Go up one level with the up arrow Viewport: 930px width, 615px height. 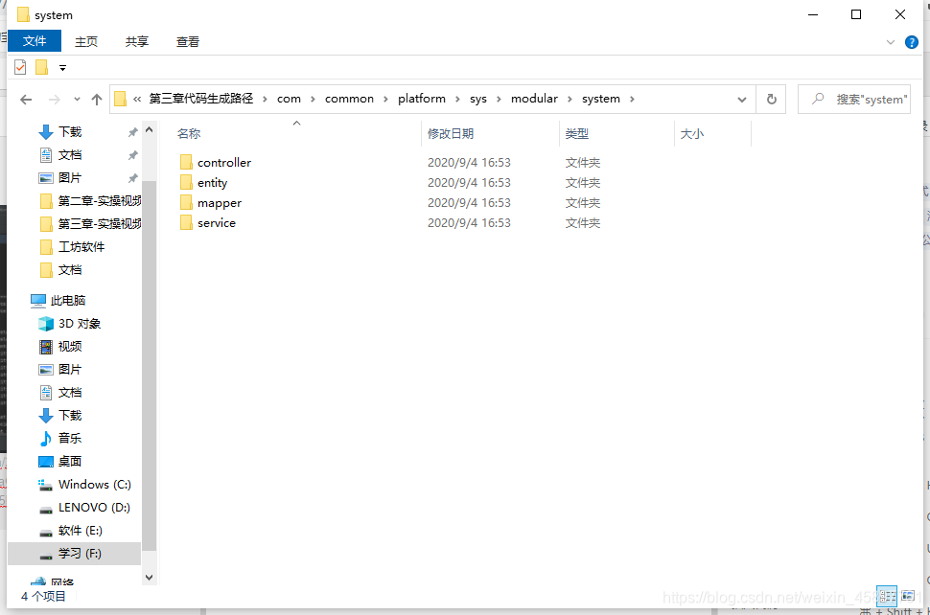coord(97,98)
